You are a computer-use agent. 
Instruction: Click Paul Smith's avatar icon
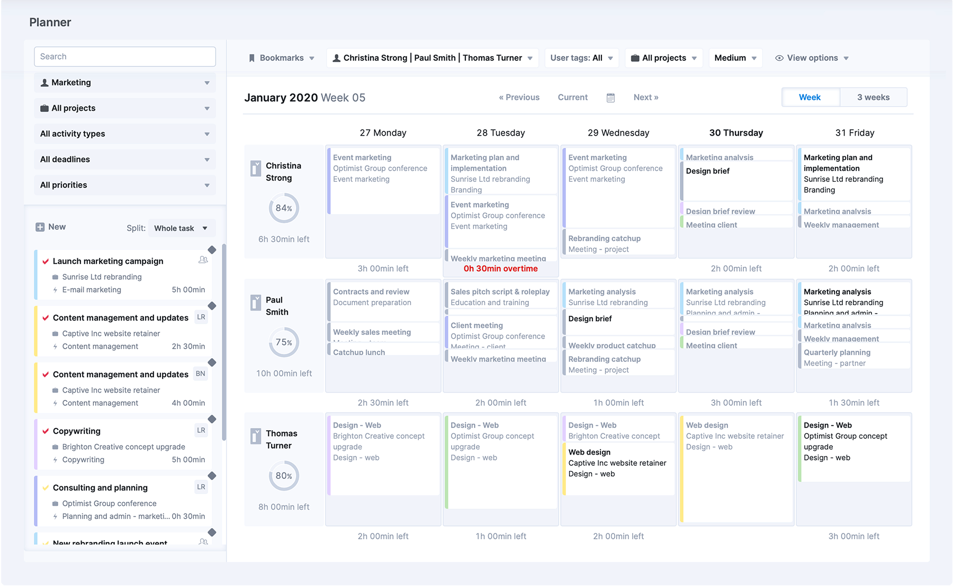coord(256,303)
